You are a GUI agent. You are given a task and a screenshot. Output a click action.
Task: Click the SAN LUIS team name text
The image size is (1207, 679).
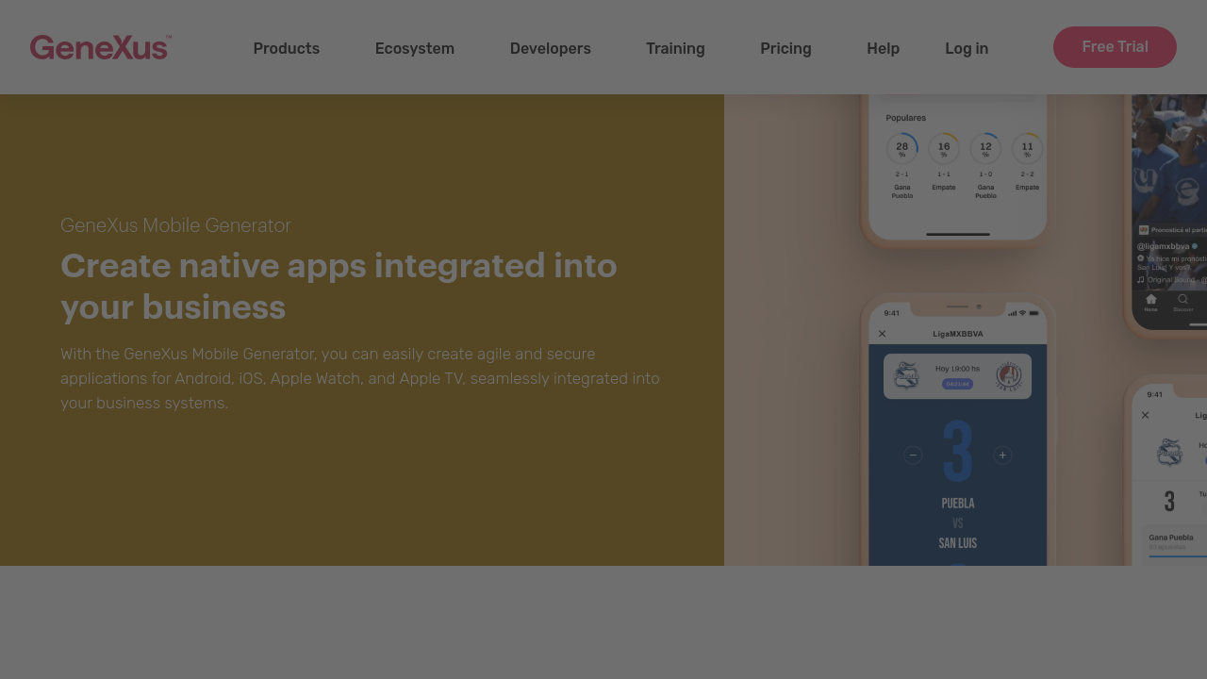coord(958,543)
